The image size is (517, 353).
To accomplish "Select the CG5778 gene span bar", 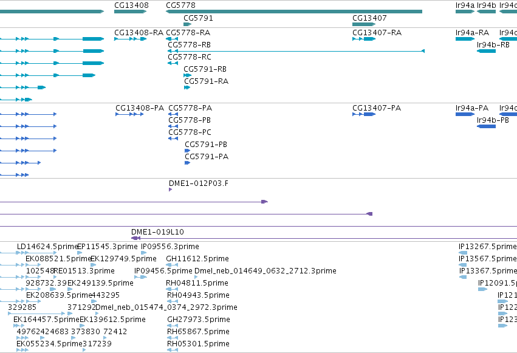I will click(x=294, y=12).
